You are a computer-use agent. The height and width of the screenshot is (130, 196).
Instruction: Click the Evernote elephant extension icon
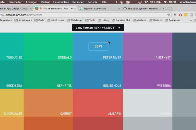175,15
